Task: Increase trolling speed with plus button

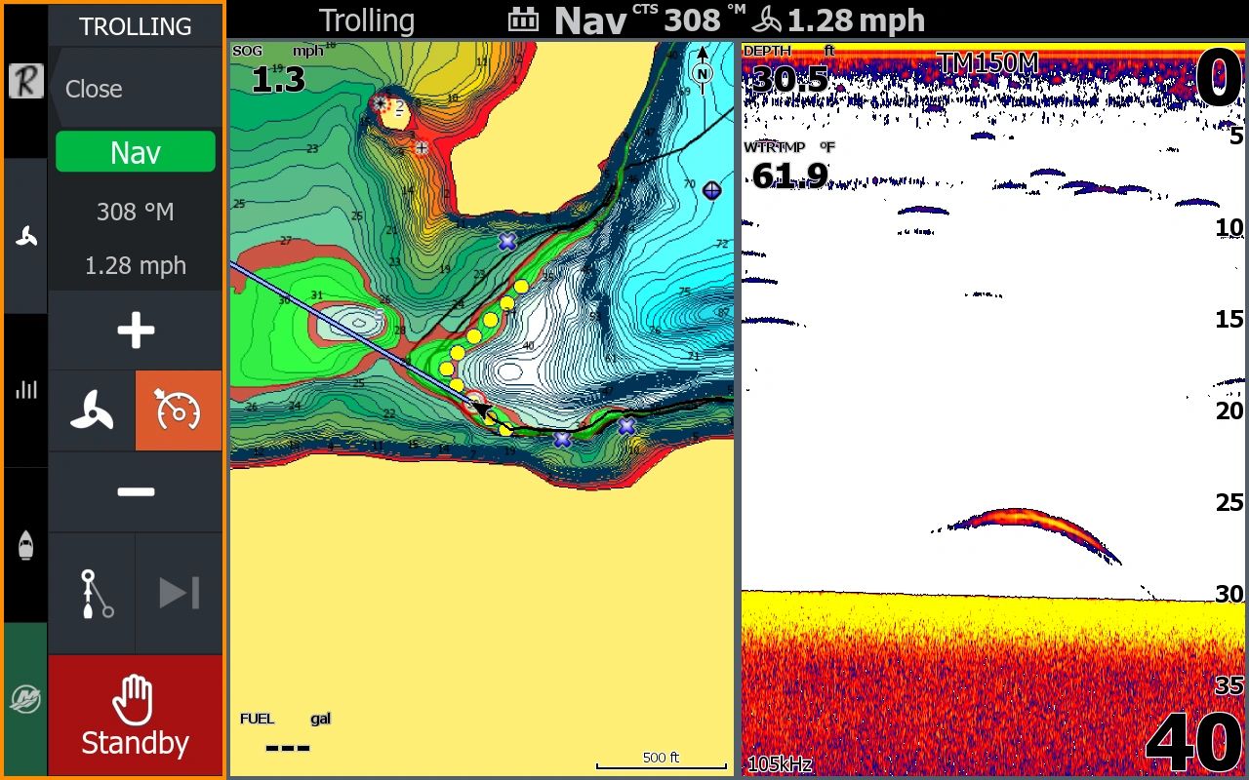Action: tap(135, 331)
